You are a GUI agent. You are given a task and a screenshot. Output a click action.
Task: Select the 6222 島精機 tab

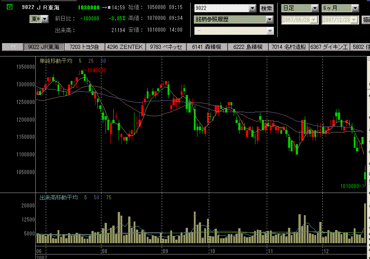[248, 47]
